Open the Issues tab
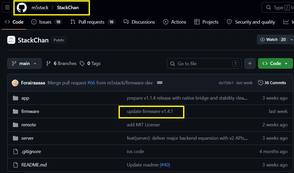 click(47, 22)
